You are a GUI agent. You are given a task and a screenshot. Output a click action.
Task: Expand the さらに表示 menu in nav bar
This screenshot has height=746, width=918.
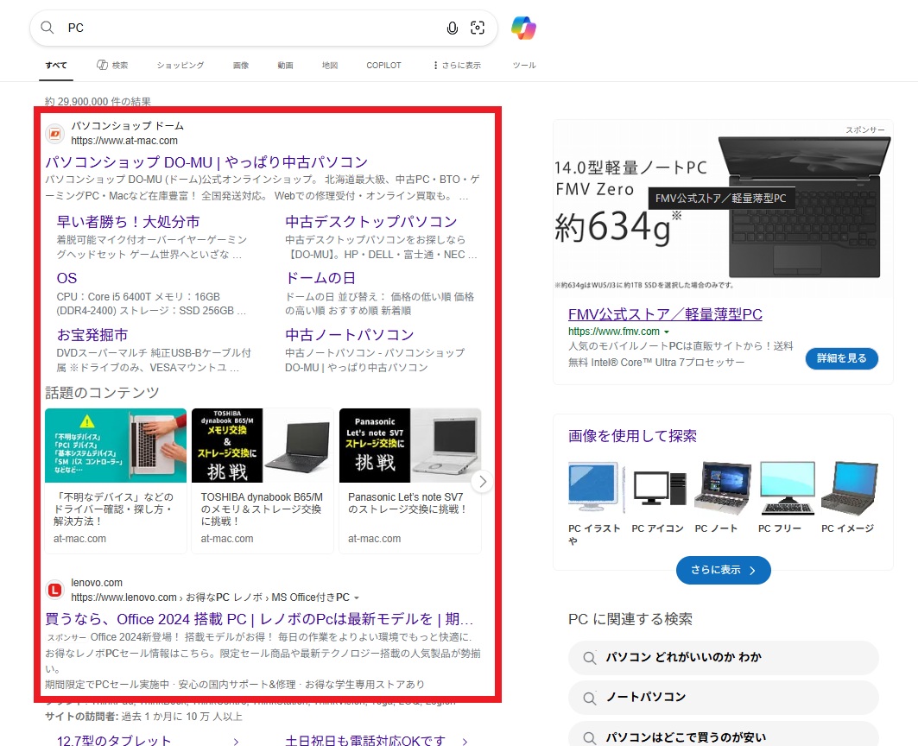pyautogui.click(x=457, y=66)
